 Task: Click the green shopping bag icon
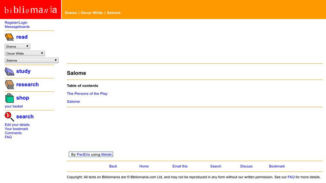tap(9, 98)
